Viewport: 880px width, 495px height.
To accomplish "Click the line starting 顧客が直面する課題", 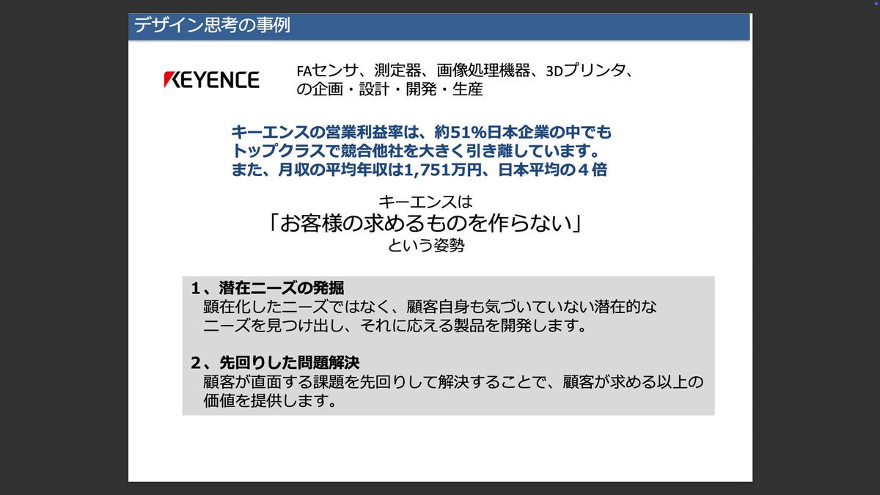I will click(x=453, y=382).
